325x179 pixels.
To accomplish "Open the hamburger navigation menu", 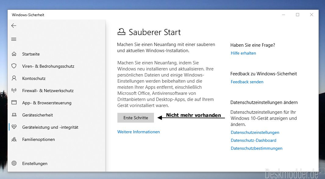I will tap(14, 39).
